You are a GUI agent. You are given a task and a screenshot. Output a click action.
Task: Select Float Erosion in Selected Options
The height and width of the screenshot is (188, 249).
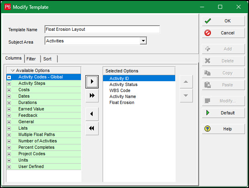[x=139, y=102]
